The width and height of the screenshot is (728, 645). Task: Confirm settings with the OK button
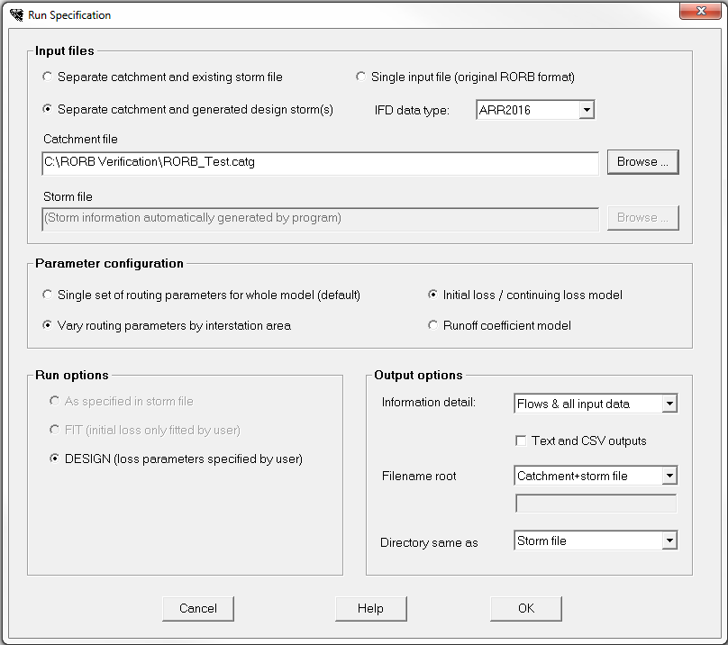pyautogui.click(x=526, y=608)
